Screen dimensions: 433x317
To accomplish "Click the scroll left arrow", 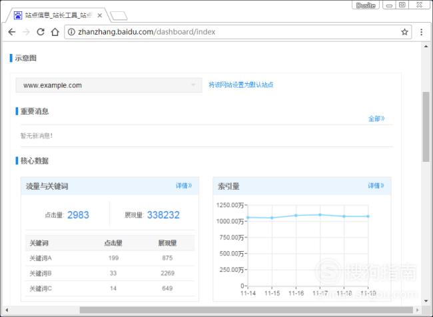I will (7, 310).
